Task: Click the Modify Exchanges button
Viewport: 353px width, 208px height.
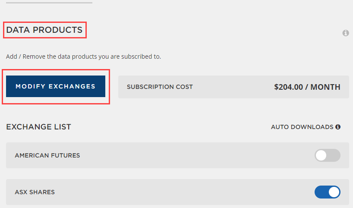Action: pos(56,86)
